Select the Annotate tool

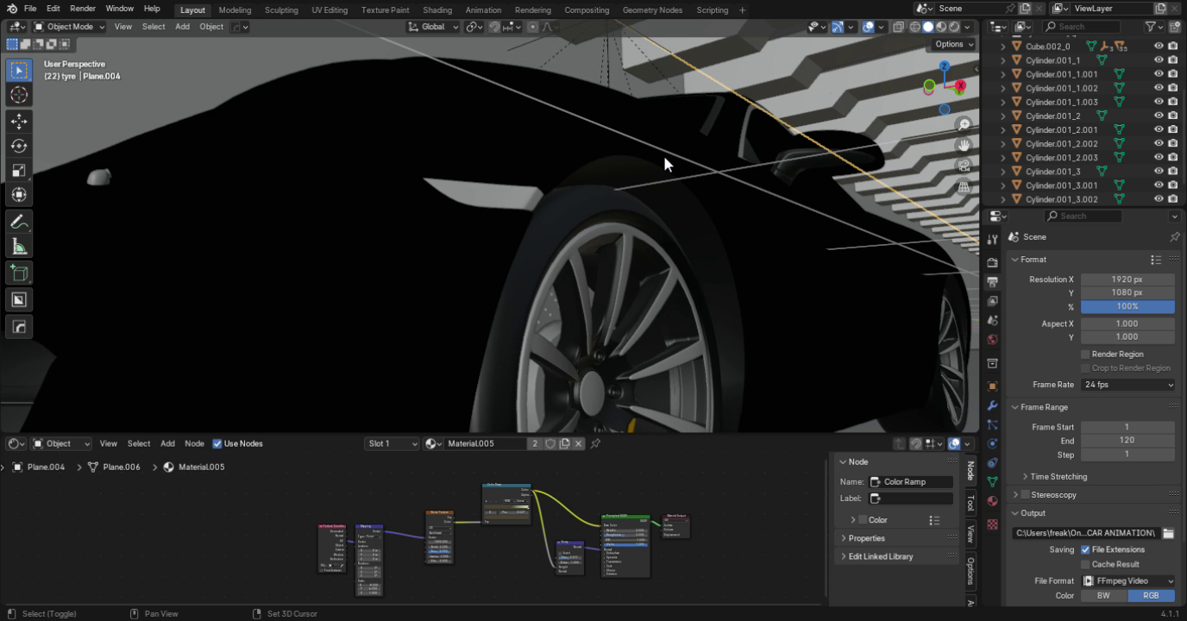(x=19, y=223)
